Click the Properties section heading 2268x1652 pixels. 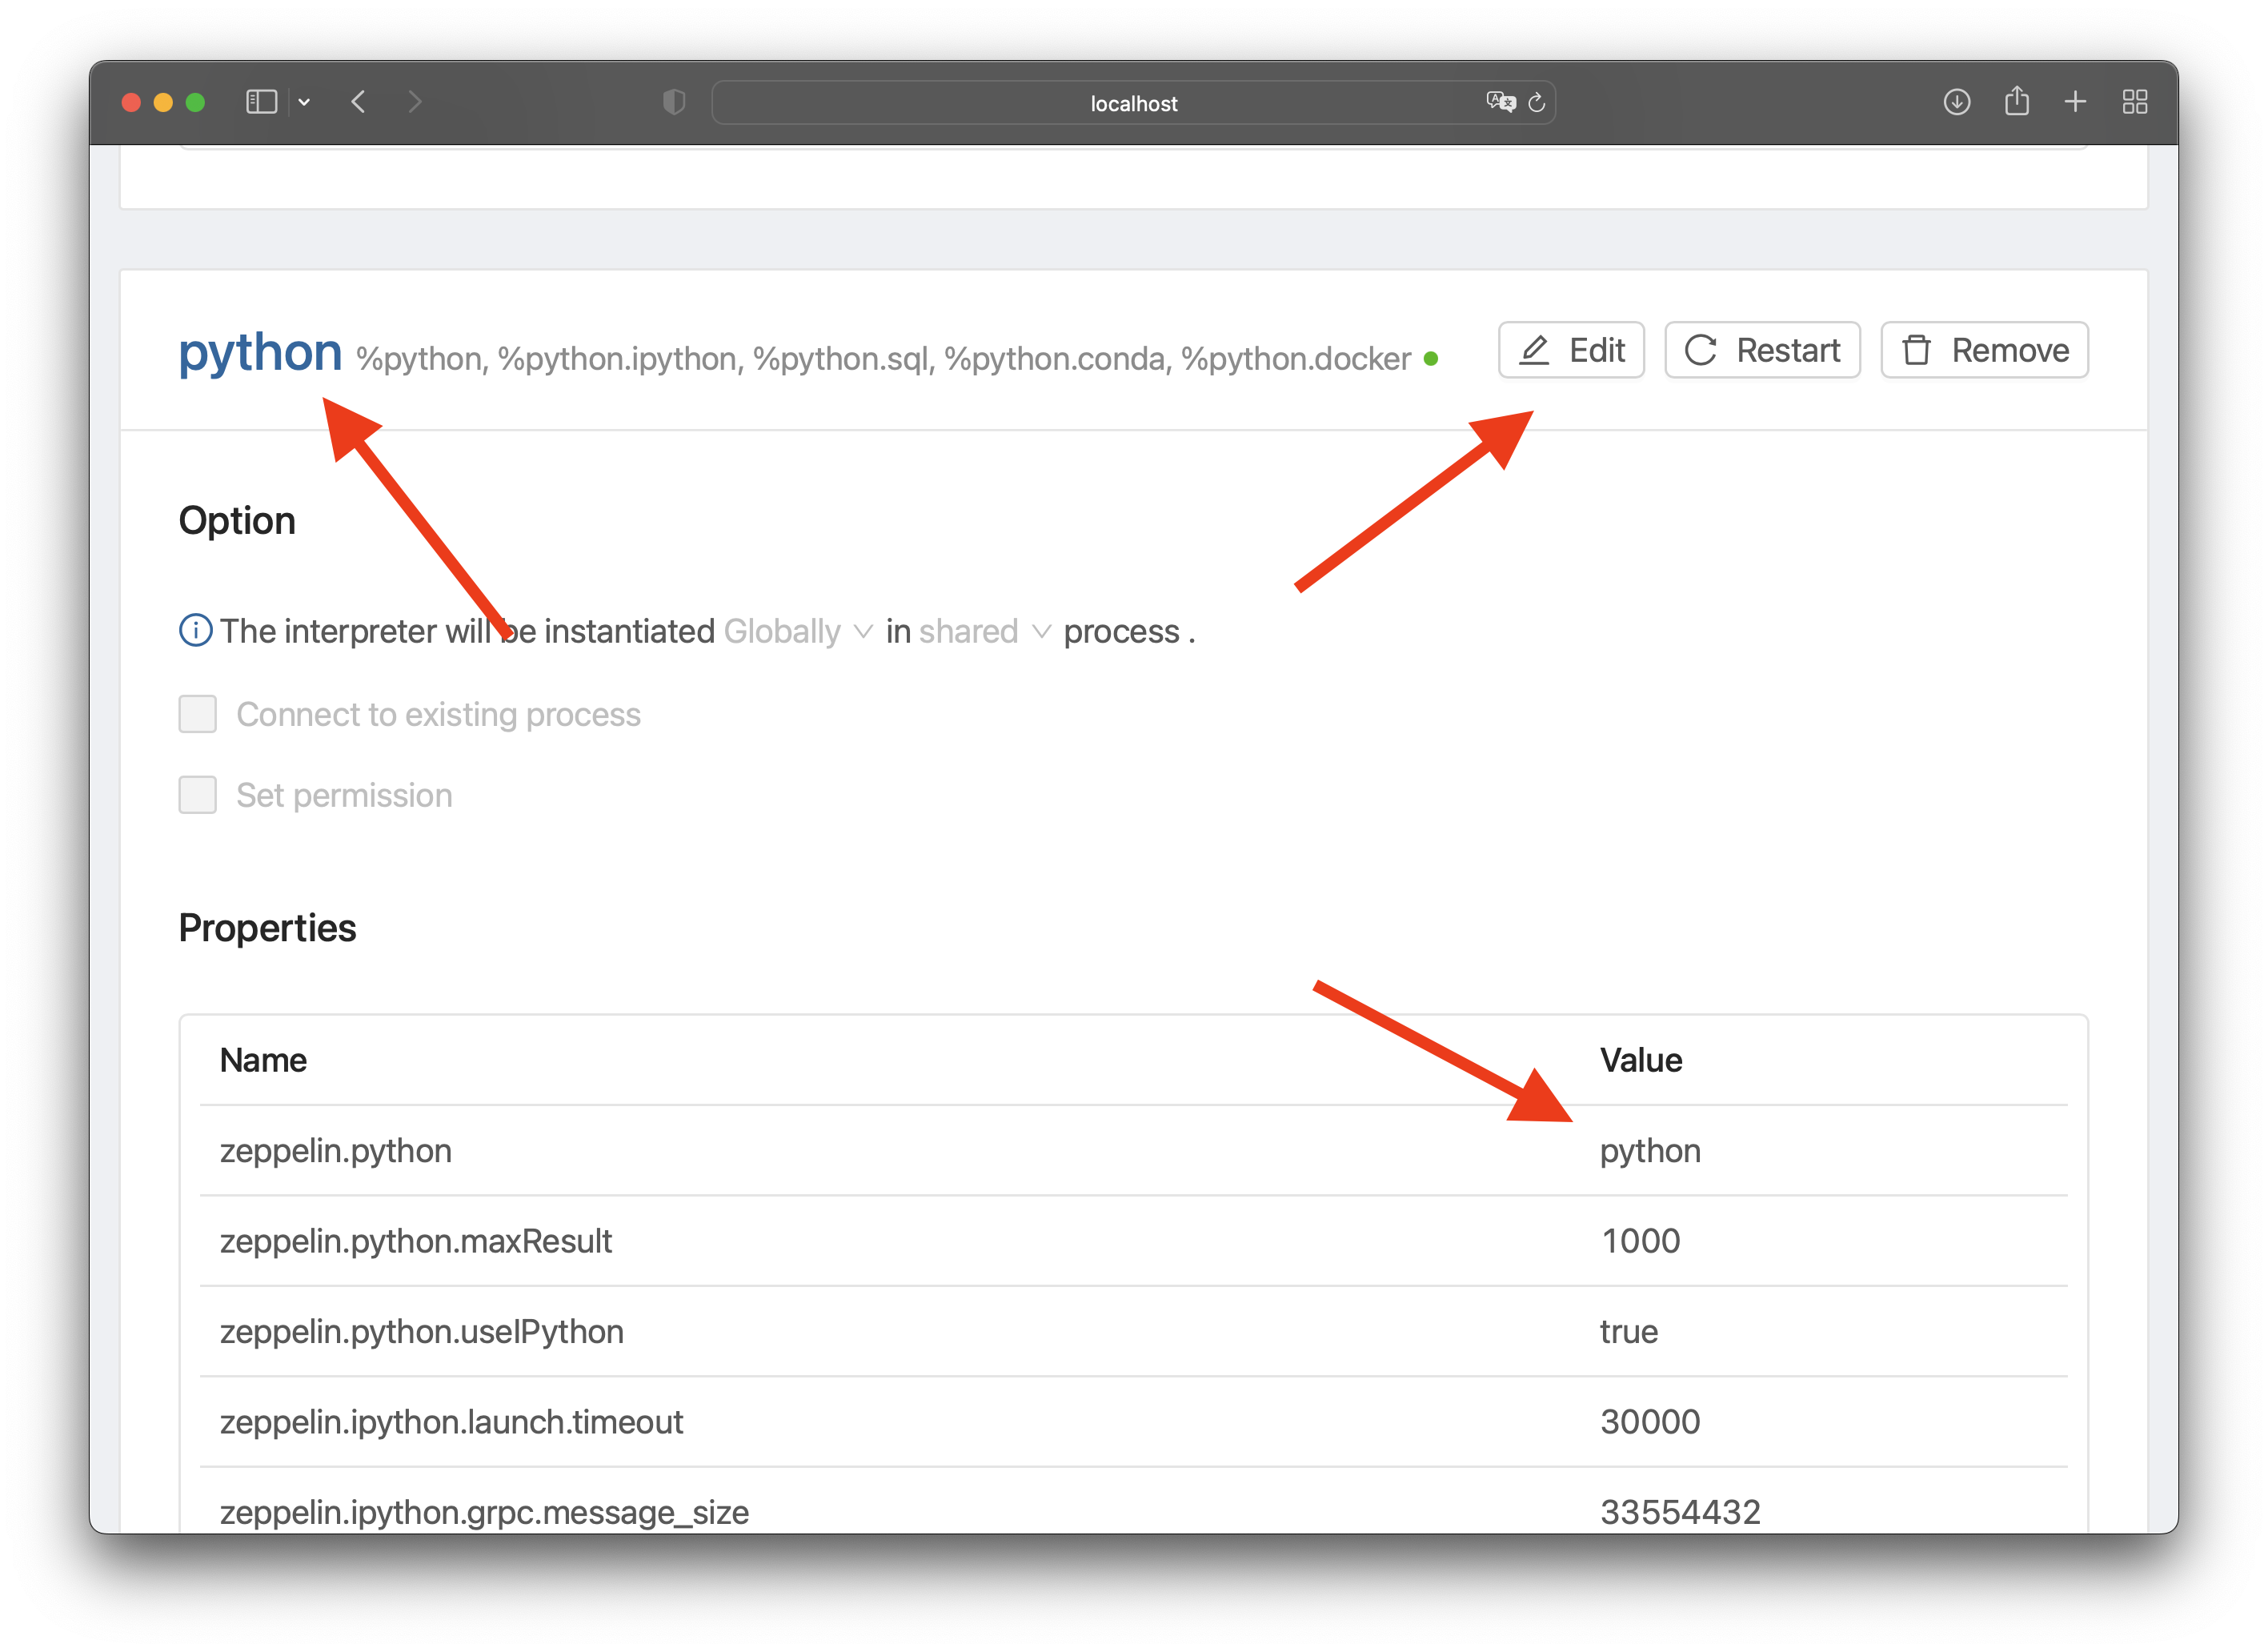(x=267, y=929)
